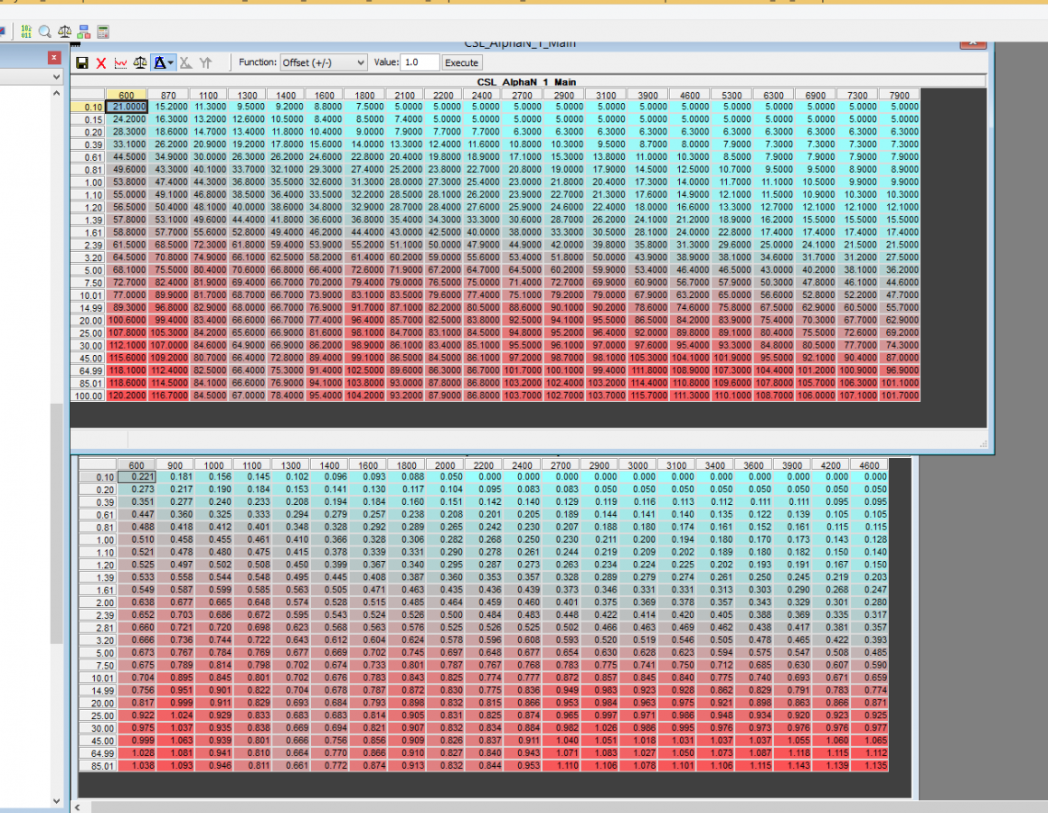This screenshot has height=813, width=1048.
Task: Select cell 115.7000 in the top table
Action: click(647, 396)
